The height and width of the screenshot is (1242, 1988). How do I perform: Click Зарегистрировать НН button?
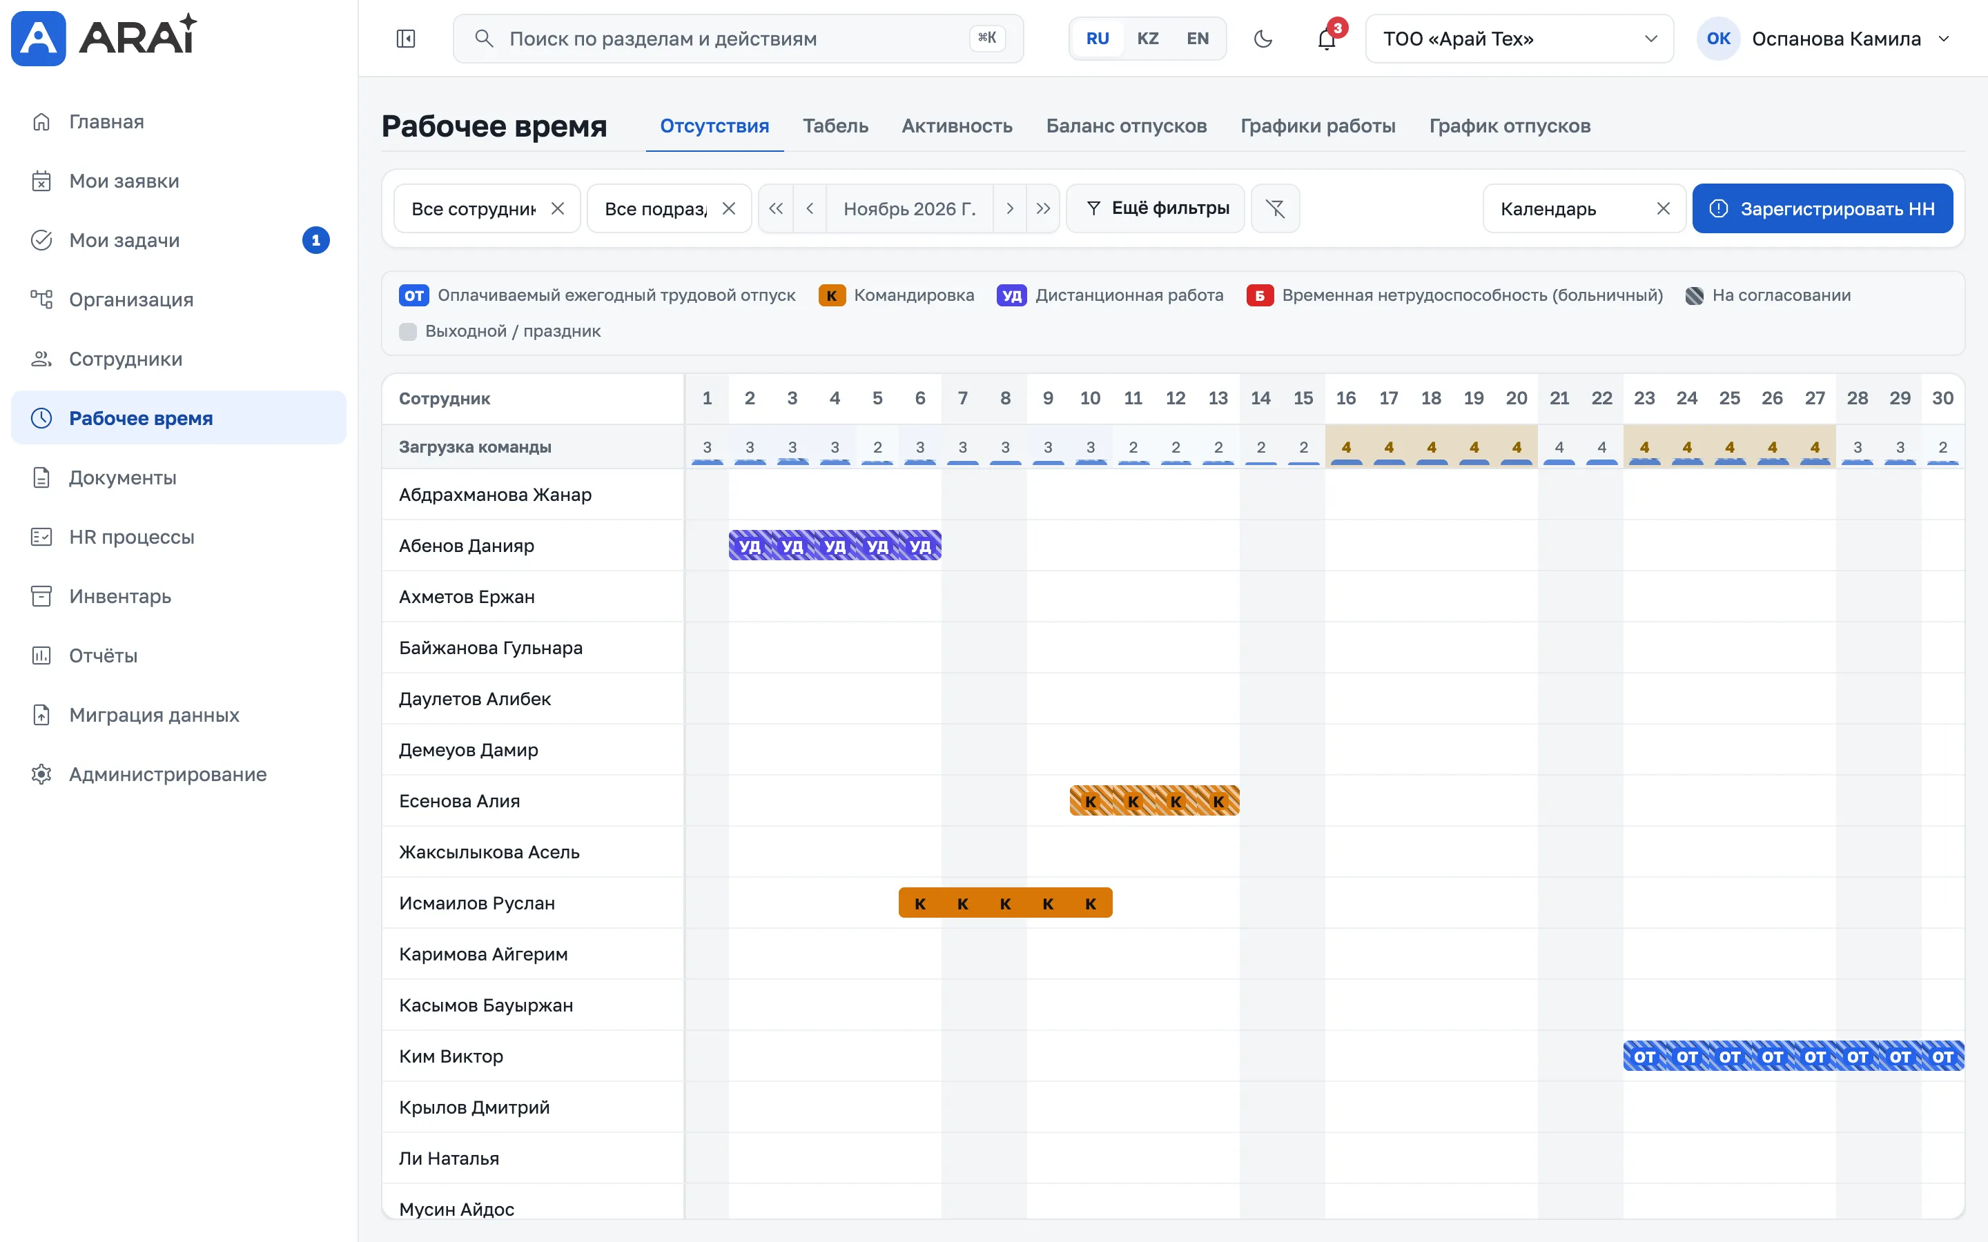tap(1822, 208)
